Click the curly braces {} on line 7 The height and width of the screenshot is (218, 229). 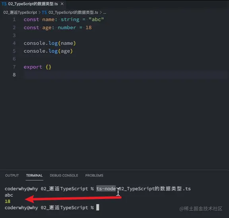[x=49, y=67]
